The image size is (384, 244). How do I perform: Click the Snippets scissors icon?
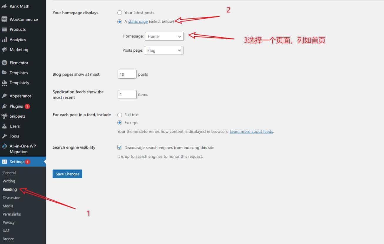coord(4,116)
